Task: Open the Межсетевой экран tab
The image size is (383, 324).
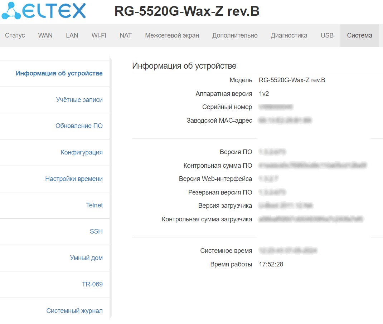Action: click(x=172, y=35)
